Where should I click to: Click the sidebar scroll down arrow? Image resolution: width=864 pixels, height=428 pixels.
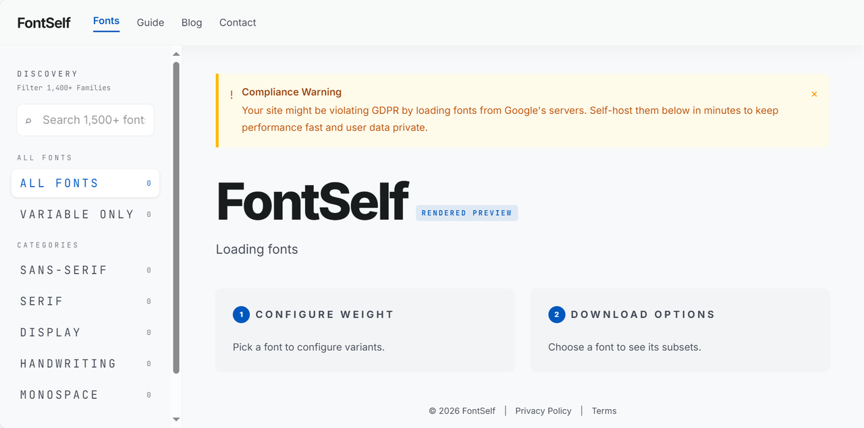[x=176, y=419]
